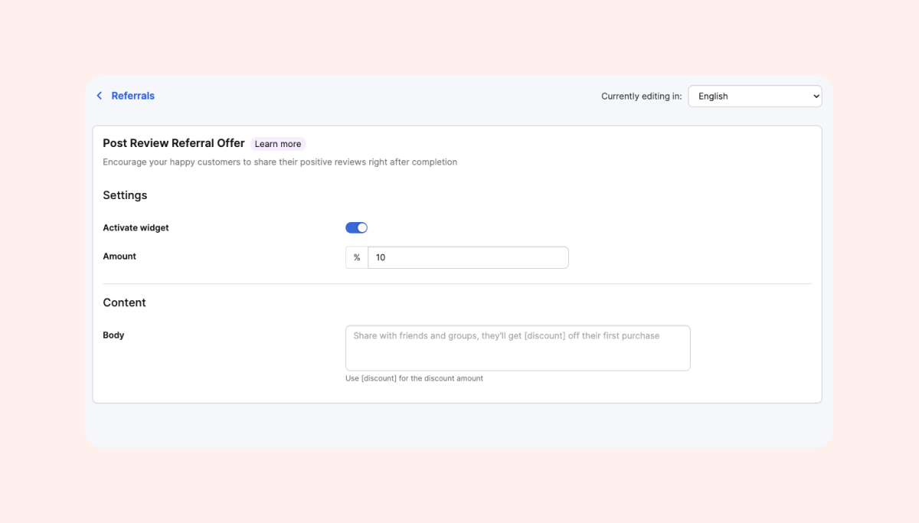The width and height of the screenshot is (919, 523).
Task: Click the Post Review Referral Offer title
Action: 174,143
